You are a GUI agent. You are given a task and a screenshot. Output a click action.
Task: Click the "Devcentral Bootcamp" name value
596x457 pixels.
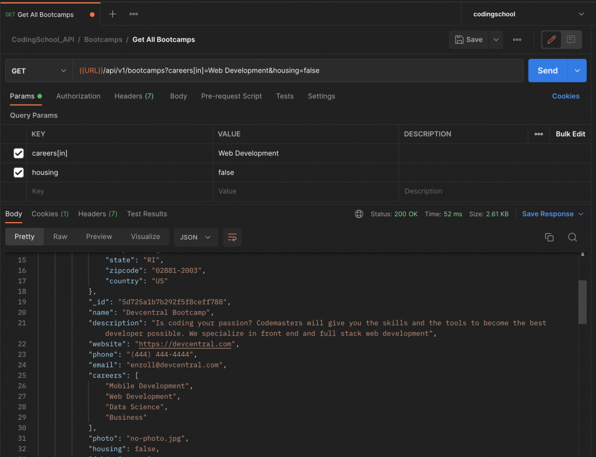tap(166, 312)
